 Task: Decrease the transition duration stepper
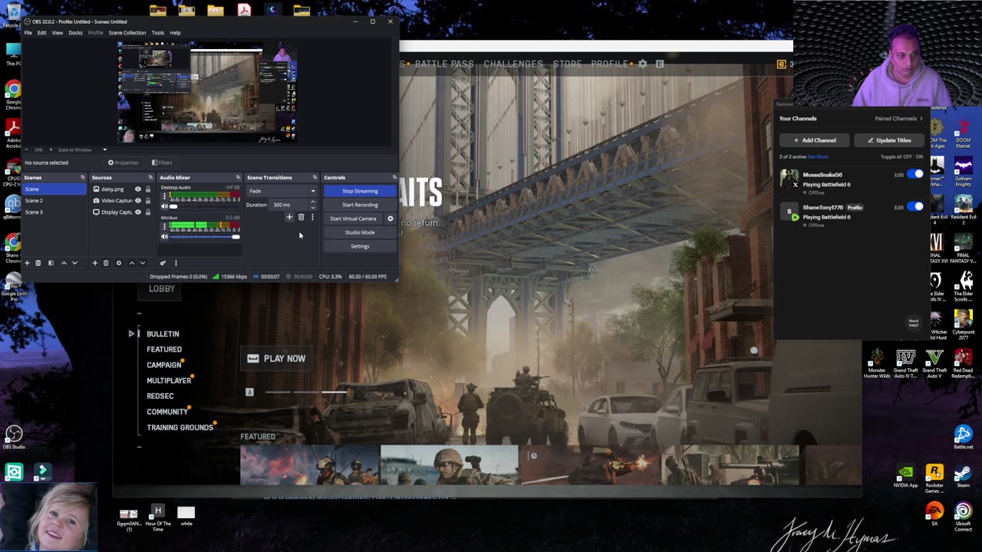pyautogui.click(x=312, y=207)
